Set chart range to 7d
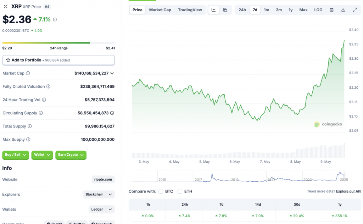The width and height of the screenshot is (363, 224). 255,10
